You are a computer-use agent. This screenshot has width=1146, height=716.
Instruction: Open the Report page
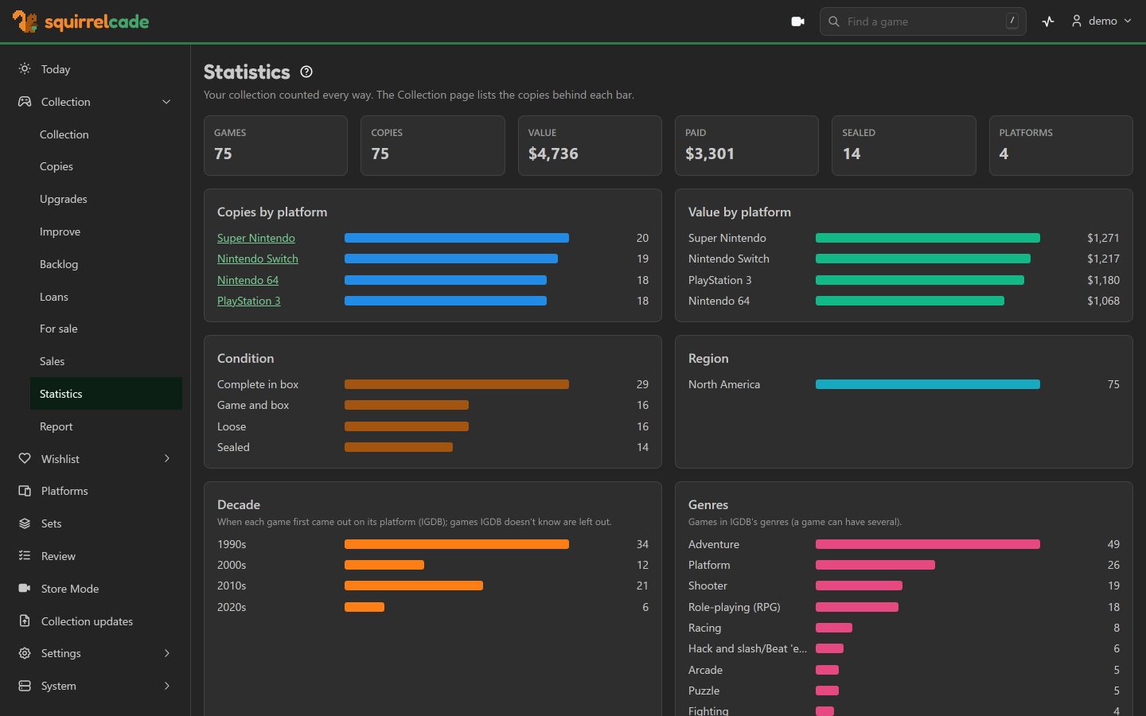(106, 426)
